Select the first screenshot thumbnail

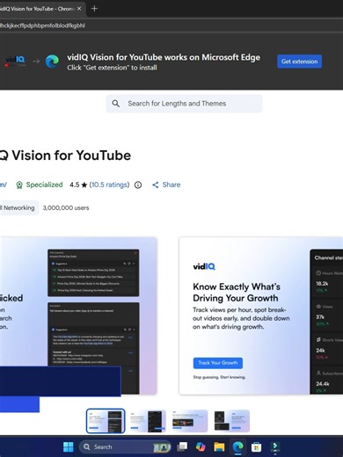pos(106,421)
